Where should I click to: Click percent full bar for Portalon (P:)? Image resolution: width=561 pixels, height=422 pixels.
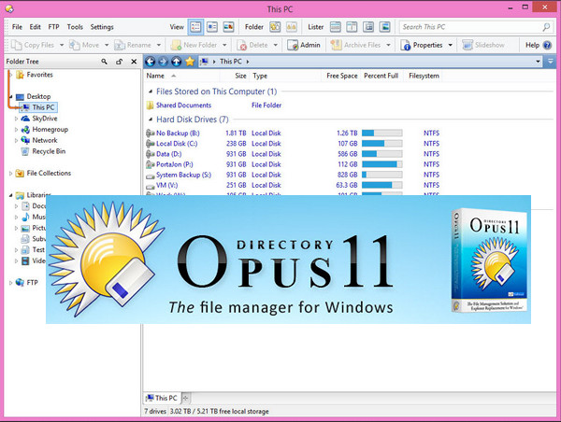(x=382, y=164)
